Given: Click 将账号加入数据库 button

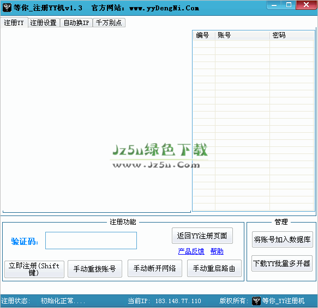Looking at the screenshot, I should [x=283, y=239].
